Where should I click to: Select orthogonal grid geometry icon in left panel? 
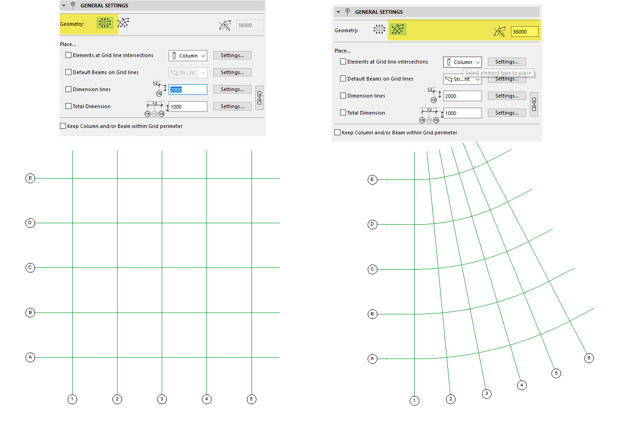point(105,23)
